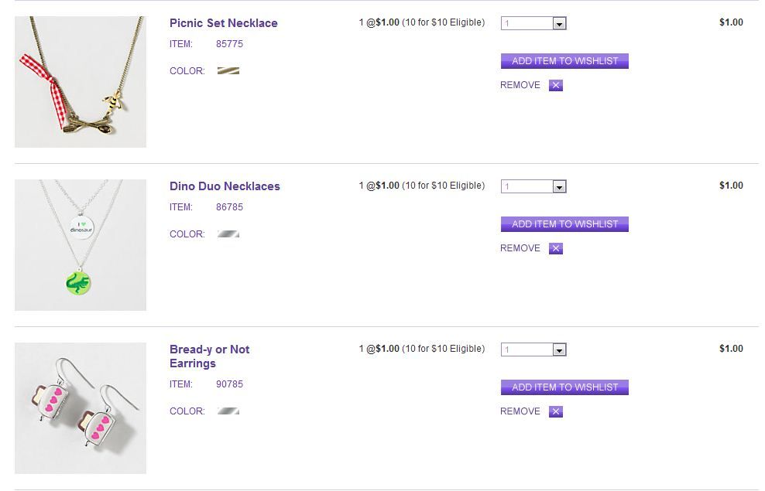
Task: Open the Picnic Set Necklace title link
Action: click(223, 23)
